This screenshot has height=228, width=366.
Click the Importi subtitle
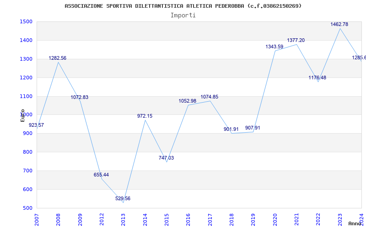183,16
